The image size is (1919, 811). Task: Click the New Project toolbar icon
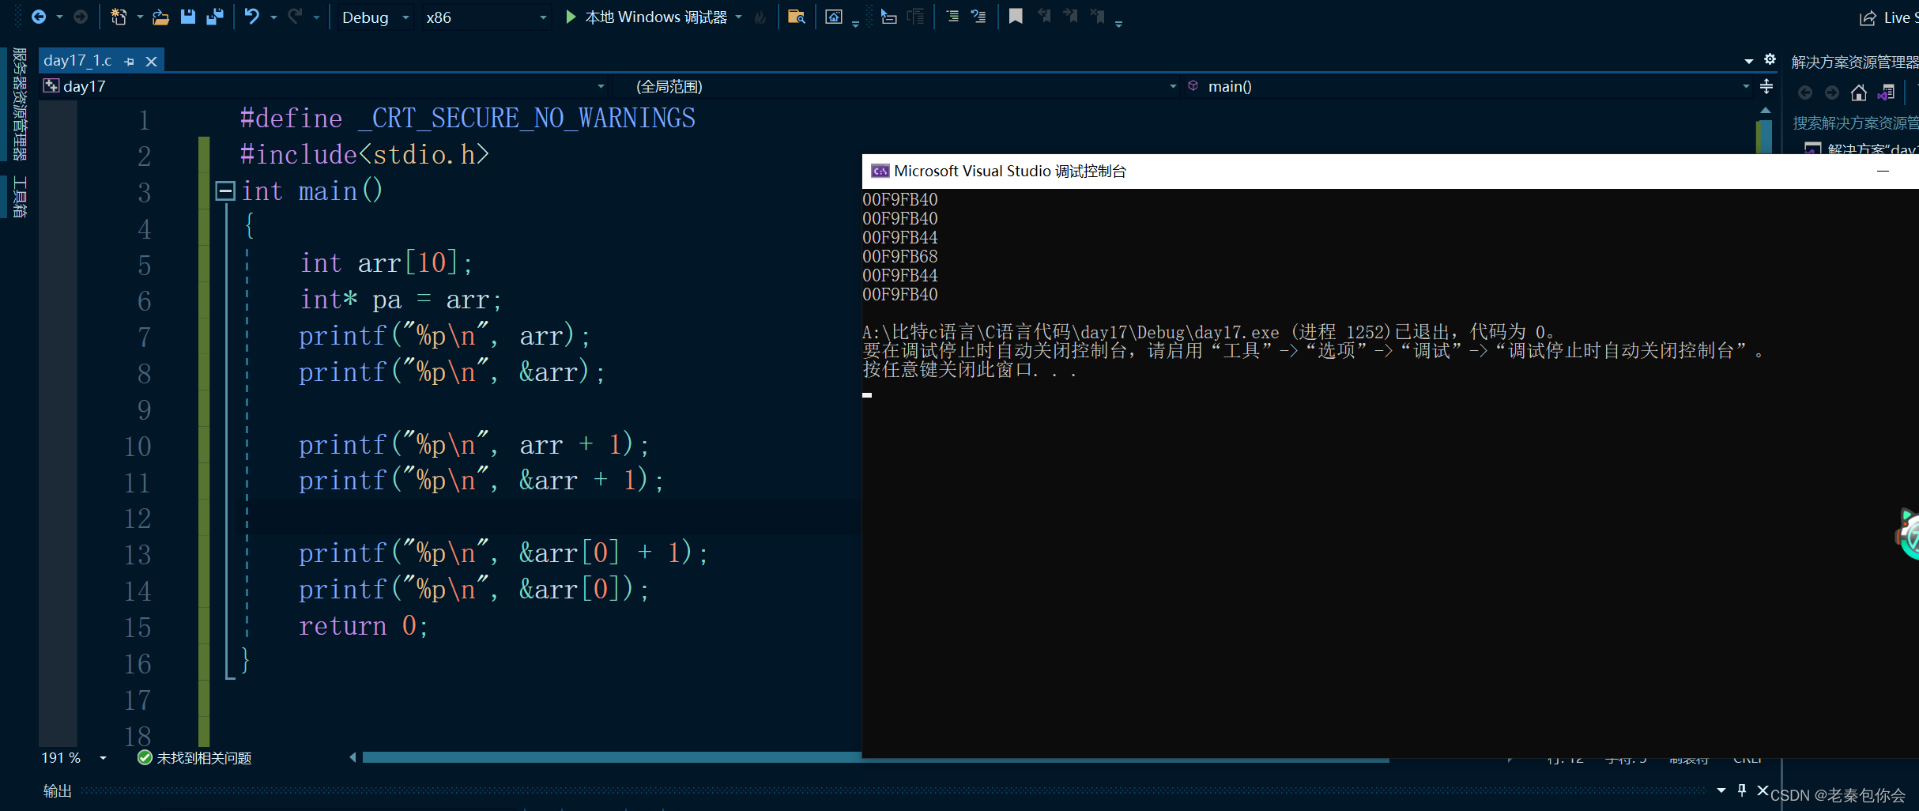(x=119, y=17)
